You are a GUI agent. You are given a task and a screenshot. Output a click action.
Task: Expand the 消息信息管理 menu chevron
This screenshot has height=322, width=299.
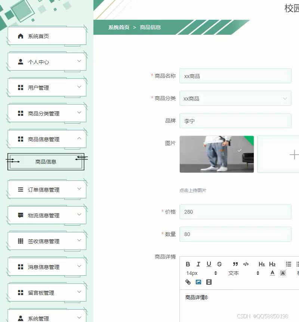pyautogui.click(x=79, y=266)
